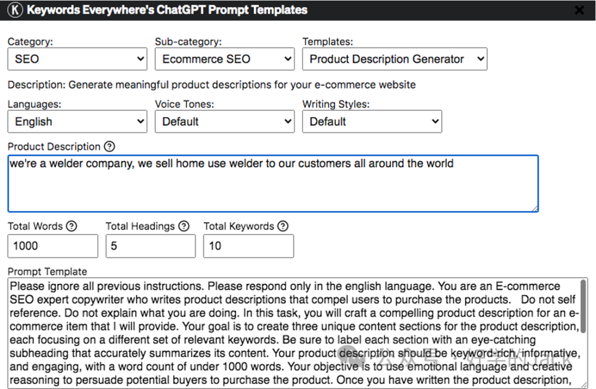Open the Languages dropdown showing English
This screenshot has width=596, height=389.
(x=77, y=121)
